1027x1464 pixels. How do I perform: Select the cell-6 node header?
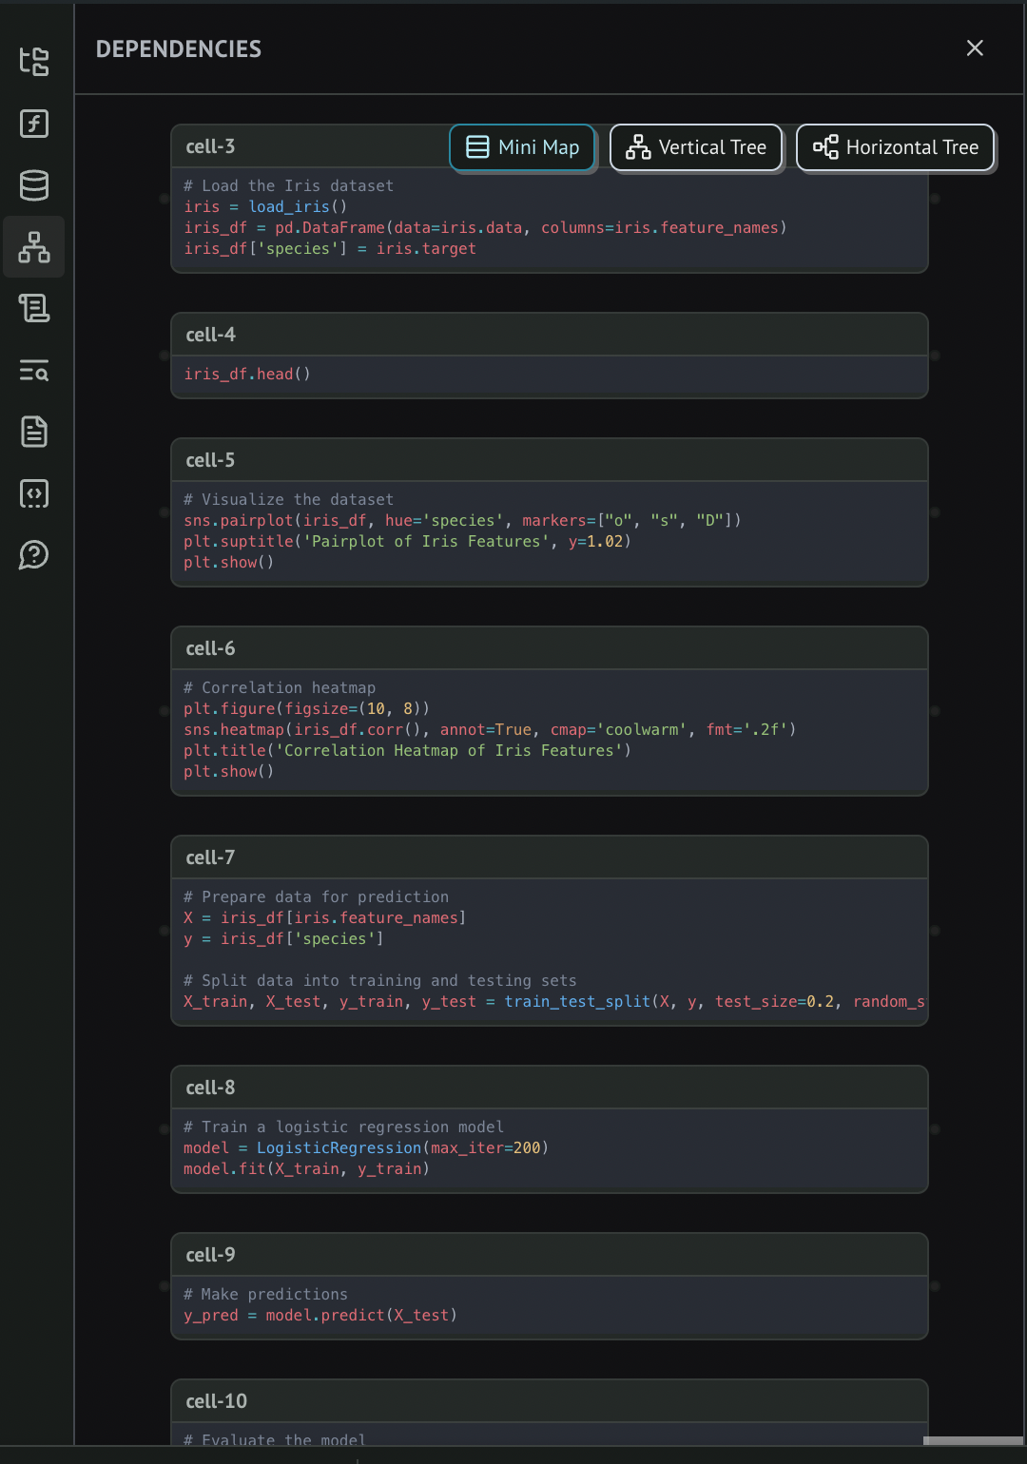coord(550,648)
